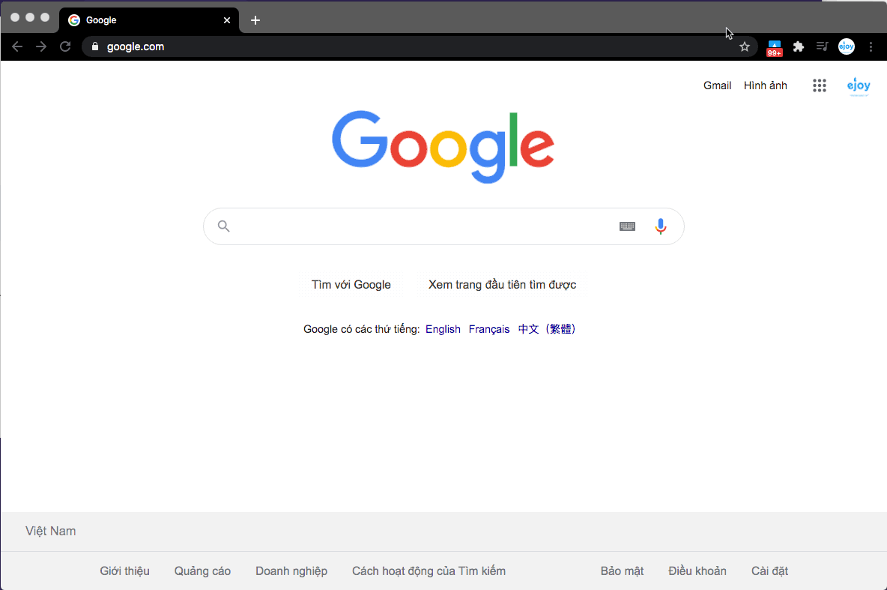Open the Extensions puzzle piece icon
887x590 pixels.
798,46
